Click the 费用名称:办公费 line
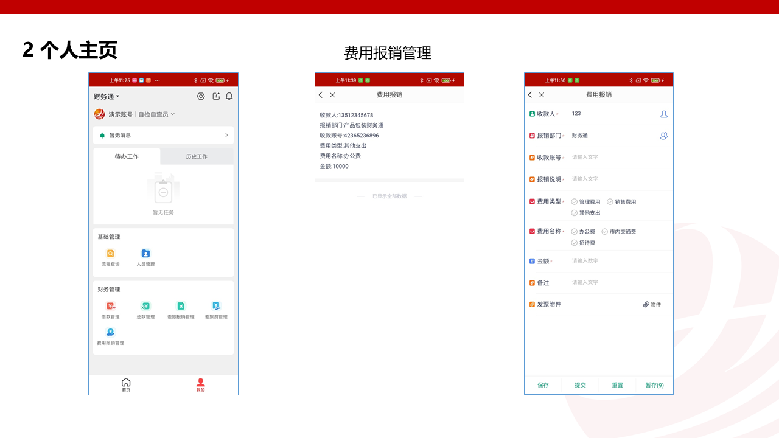Image resolution: width=779 pixels, height=438 pixels. (340, 156)
